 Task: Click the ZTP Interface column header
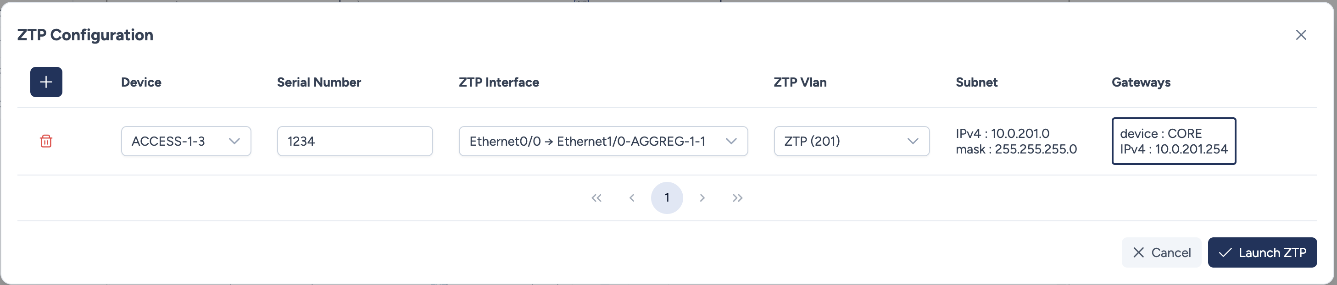tap(499, 82)
